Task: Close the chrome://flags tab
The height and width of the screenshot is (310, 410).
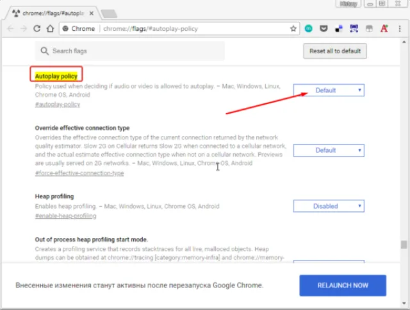Action: (91, 13)
